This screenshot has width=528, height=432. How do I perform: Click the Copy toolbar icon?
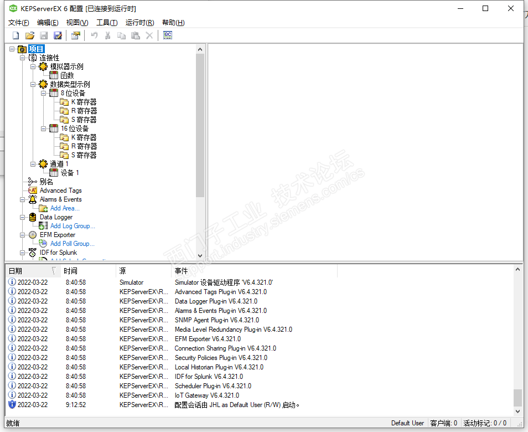[121, 35]
